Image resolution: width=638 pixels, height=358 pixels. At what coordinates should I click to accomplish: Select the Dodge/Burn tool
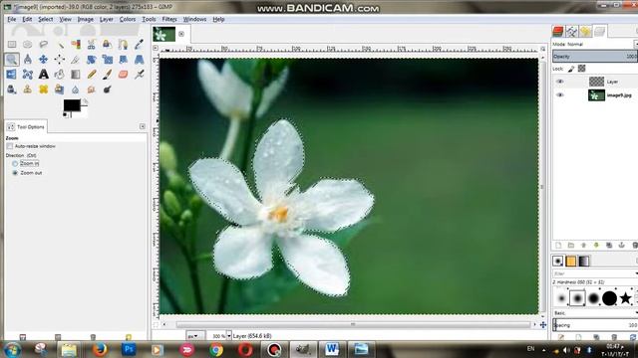click(x=107, y=89)
